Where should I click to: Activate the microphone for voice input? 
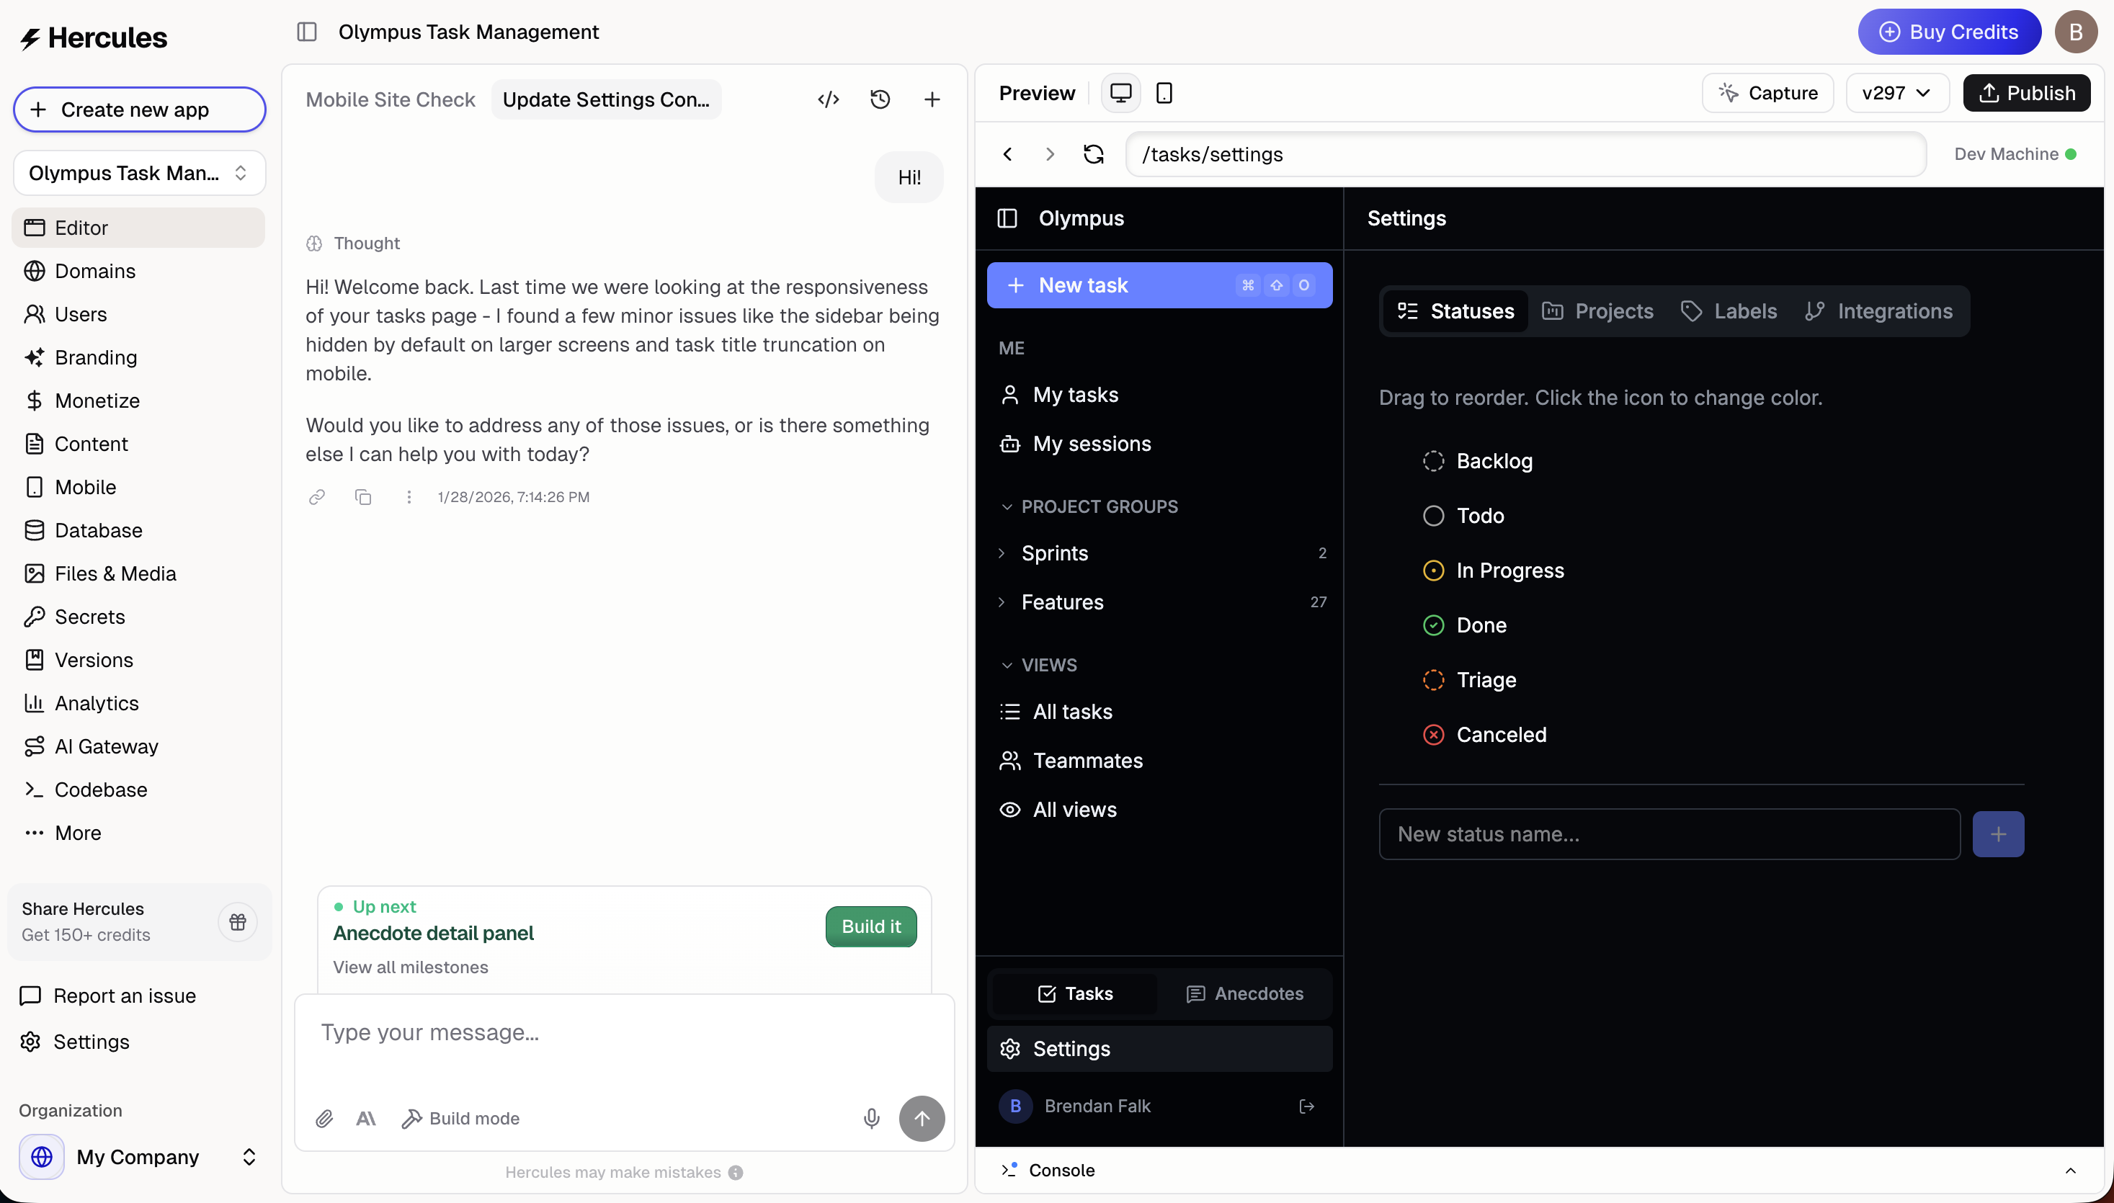pyautogui.click(x=871, y=1118)
